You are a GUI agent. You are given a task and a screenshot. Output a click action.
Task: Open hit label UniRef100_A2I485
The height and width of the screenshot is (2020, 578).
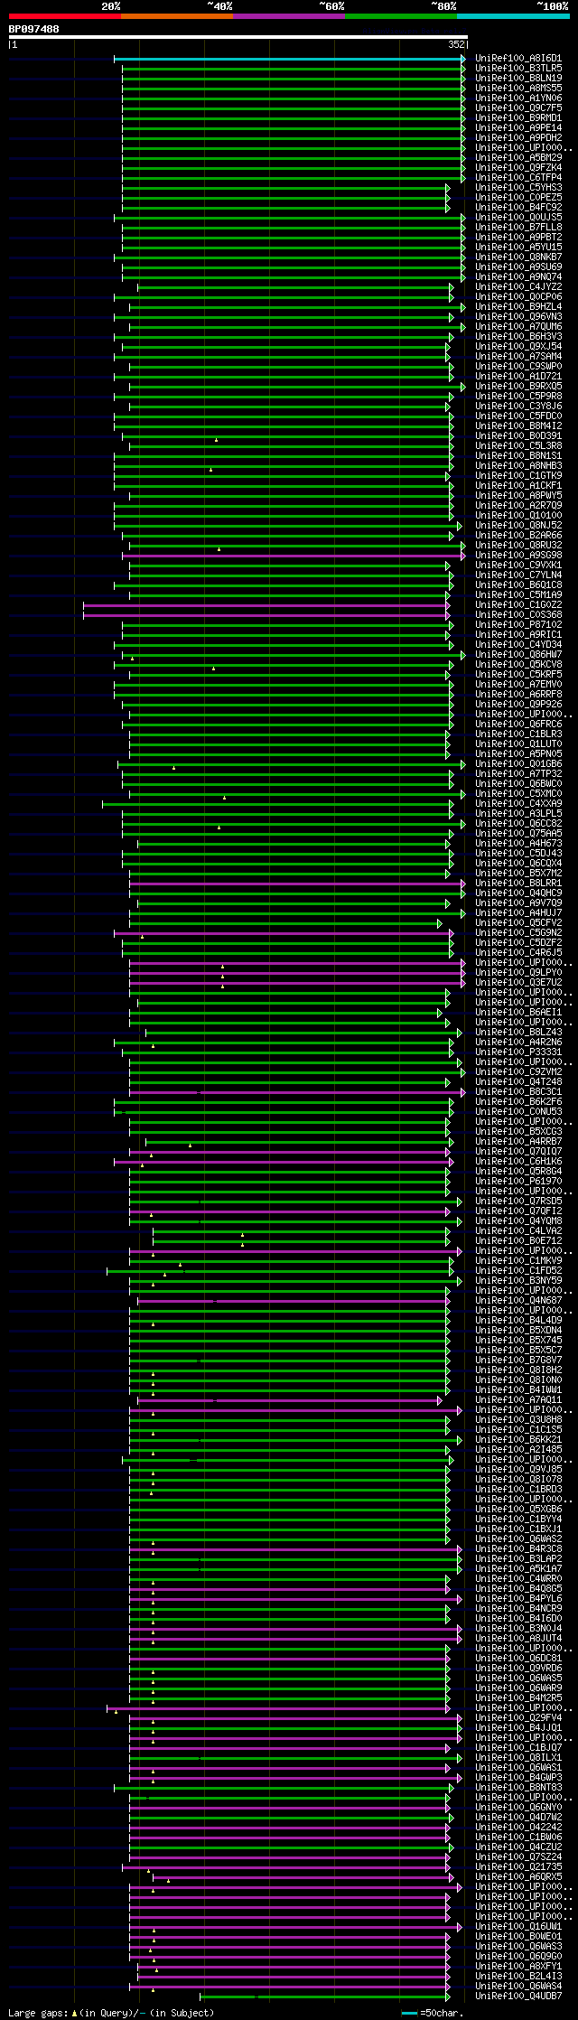(x=518, y=1450)
